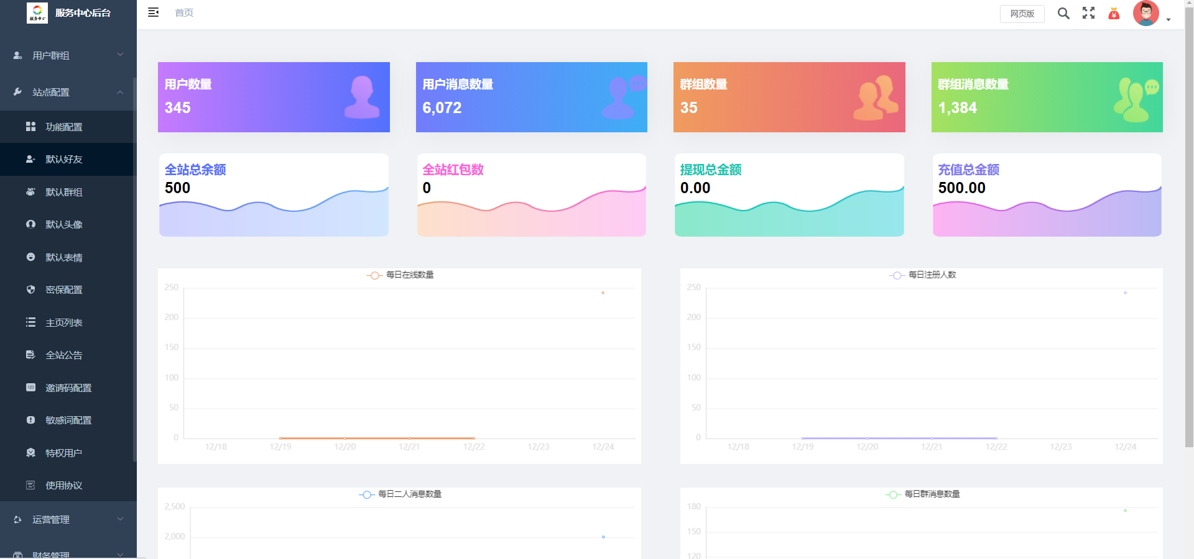Viewport: 1194px width, 559px height.
Task: Click the 特权用户 privileged user icon
Action: pos(31,453)
